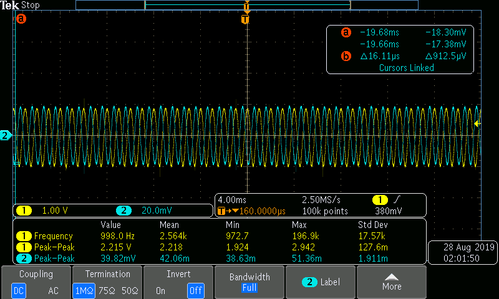This screenshot has height=299, width=499.
Task: Turn Invert Off
Action: tap(195, 290)
